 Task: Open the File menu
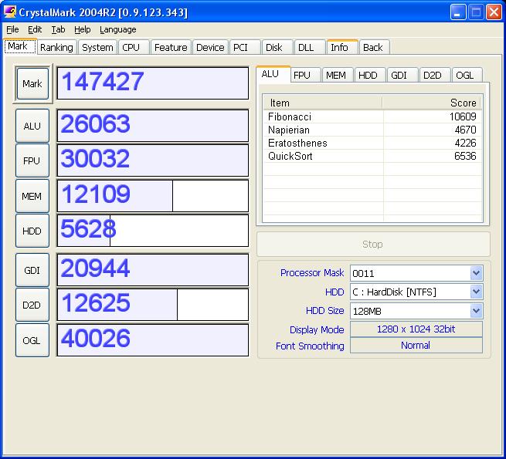click(12, 29)
